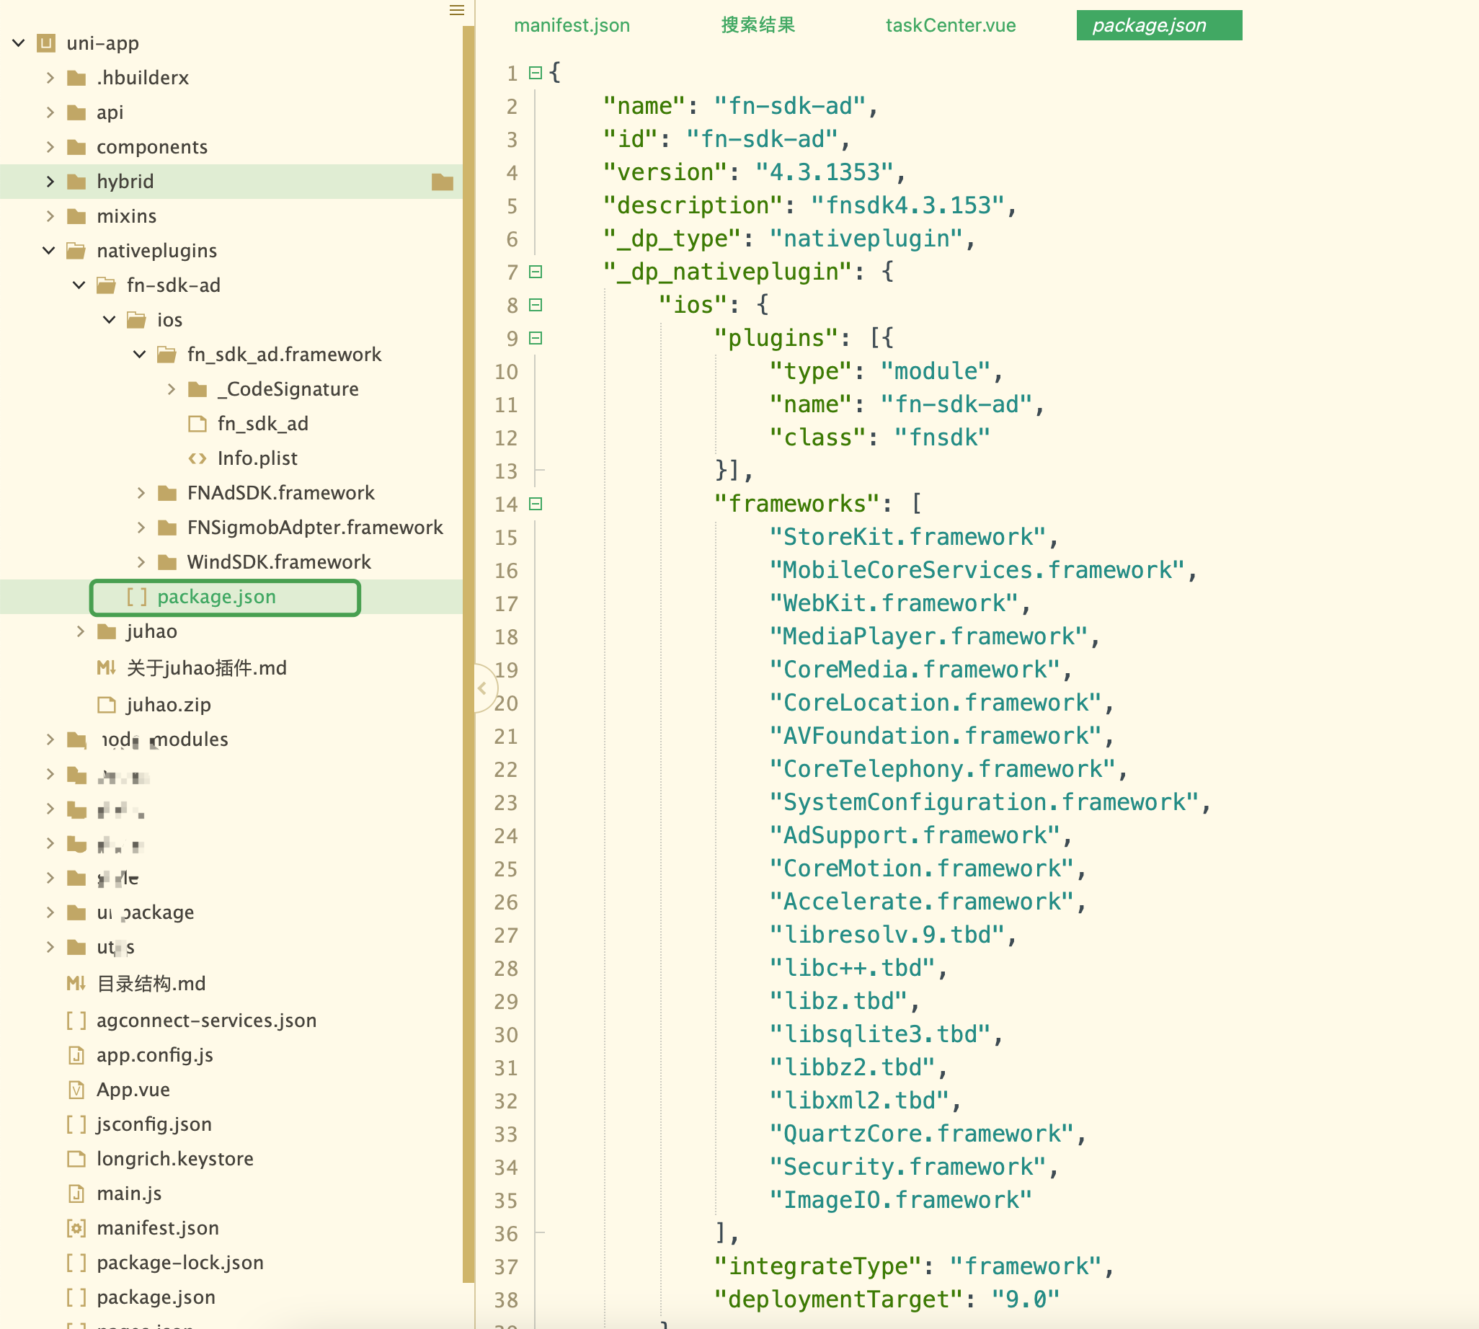Switch to the manifest.json tab
This screenshot has width=1479, height=1329.
(x=572, y=25)
